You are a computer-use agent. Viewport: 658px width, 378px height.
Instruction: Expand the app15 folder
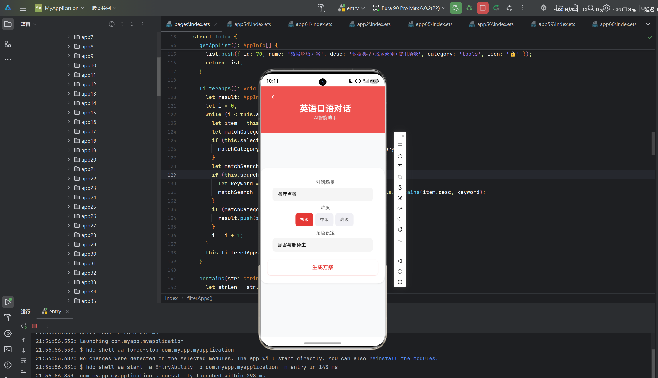[x=69, y=113]
